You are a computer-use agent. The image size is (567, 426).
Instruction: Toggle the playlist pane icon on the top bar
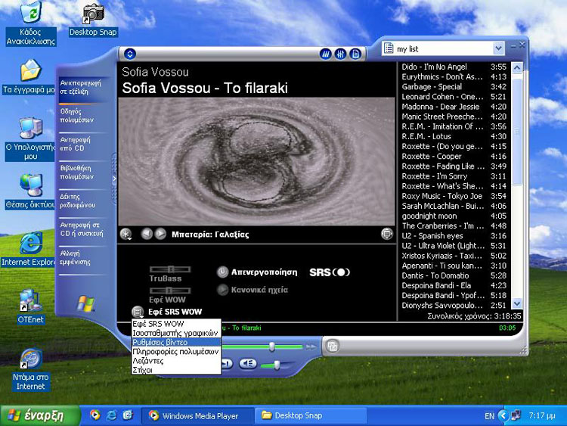point(356,54)
